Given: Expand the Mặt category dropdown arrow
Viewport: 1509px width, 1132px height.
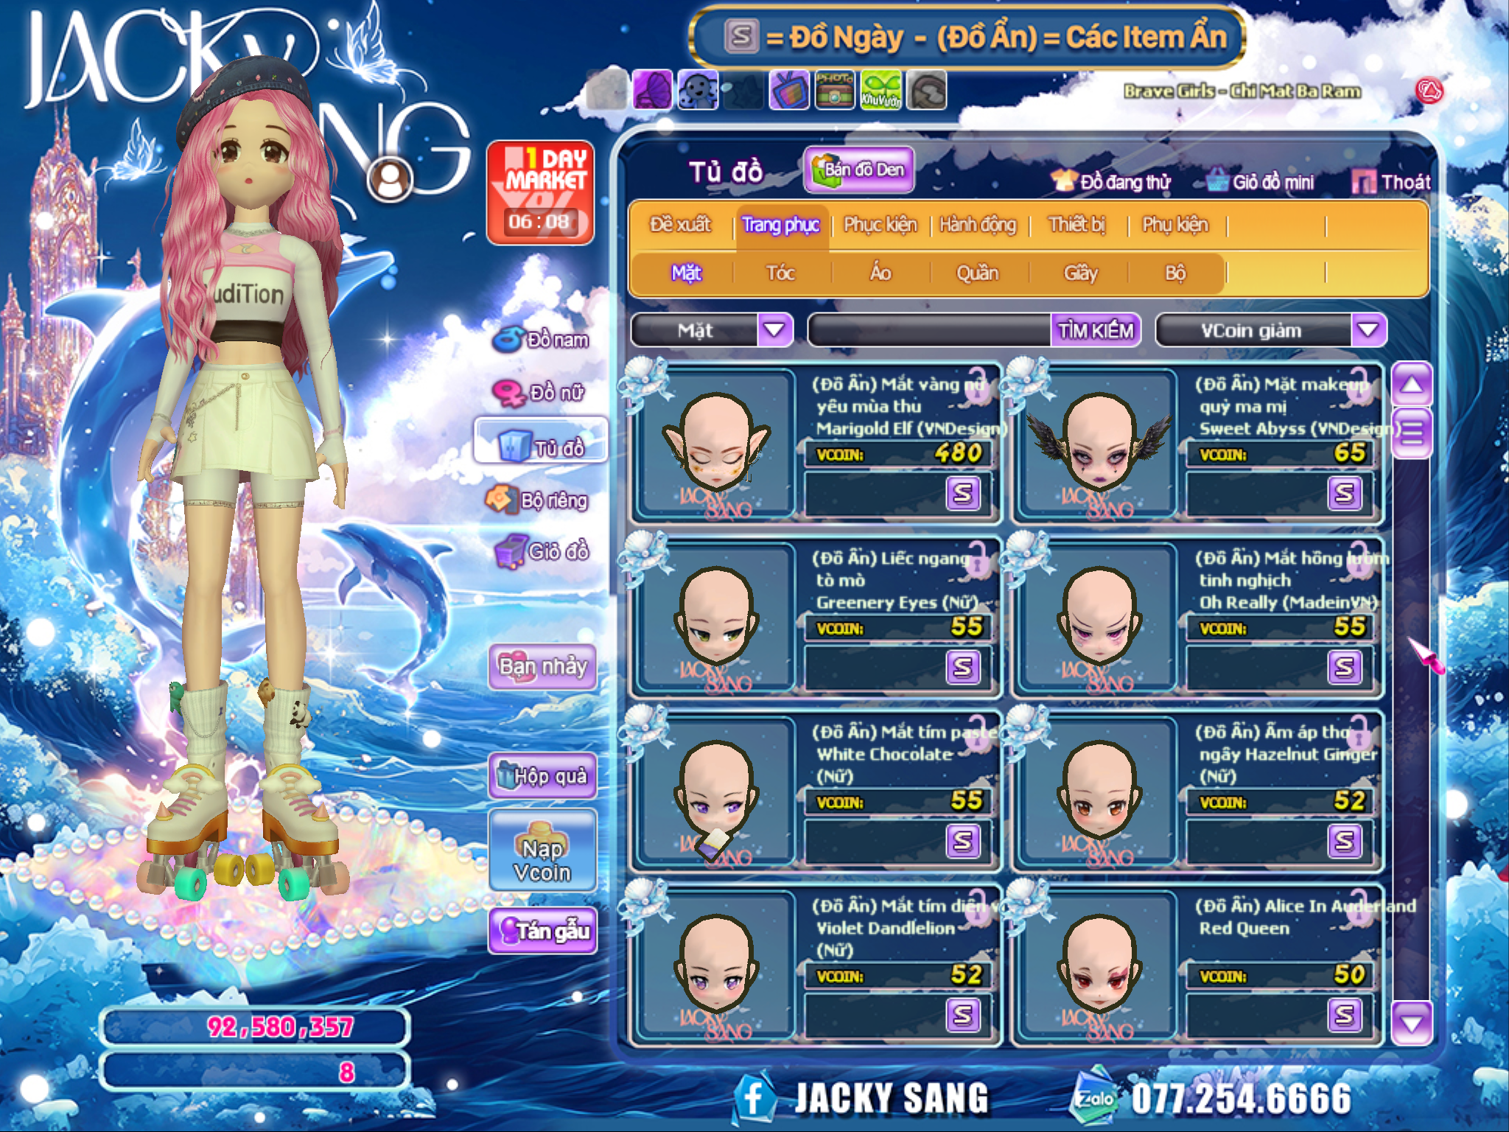Looking at the screenshot, I should pos(774,330).
